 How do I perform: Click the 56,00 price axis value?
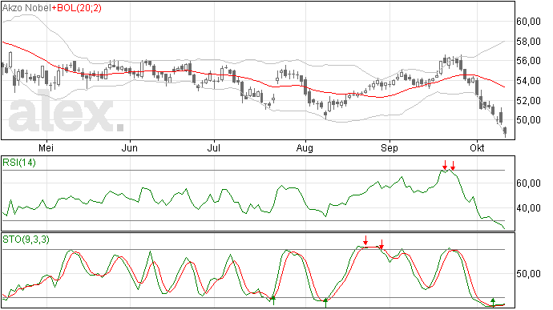pyautogui.click(x=528, y=61)
